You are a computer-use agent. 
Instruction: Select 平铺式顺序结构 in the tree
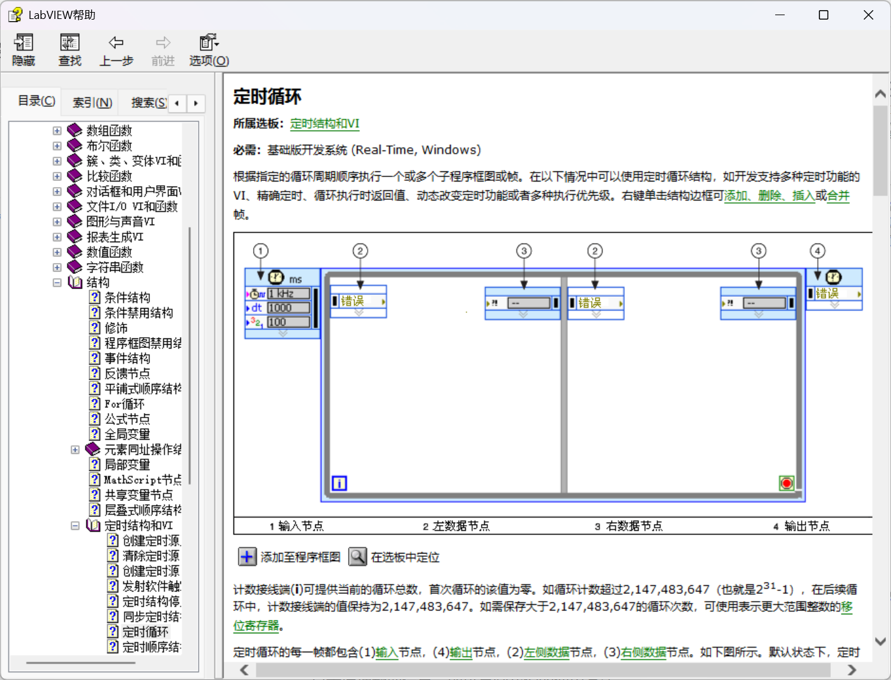point(143,388)
